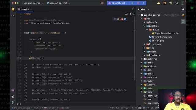Click the status bar icon next to Laravel version
The width and height of the screenshot is (196, 110).
(140, 108)
